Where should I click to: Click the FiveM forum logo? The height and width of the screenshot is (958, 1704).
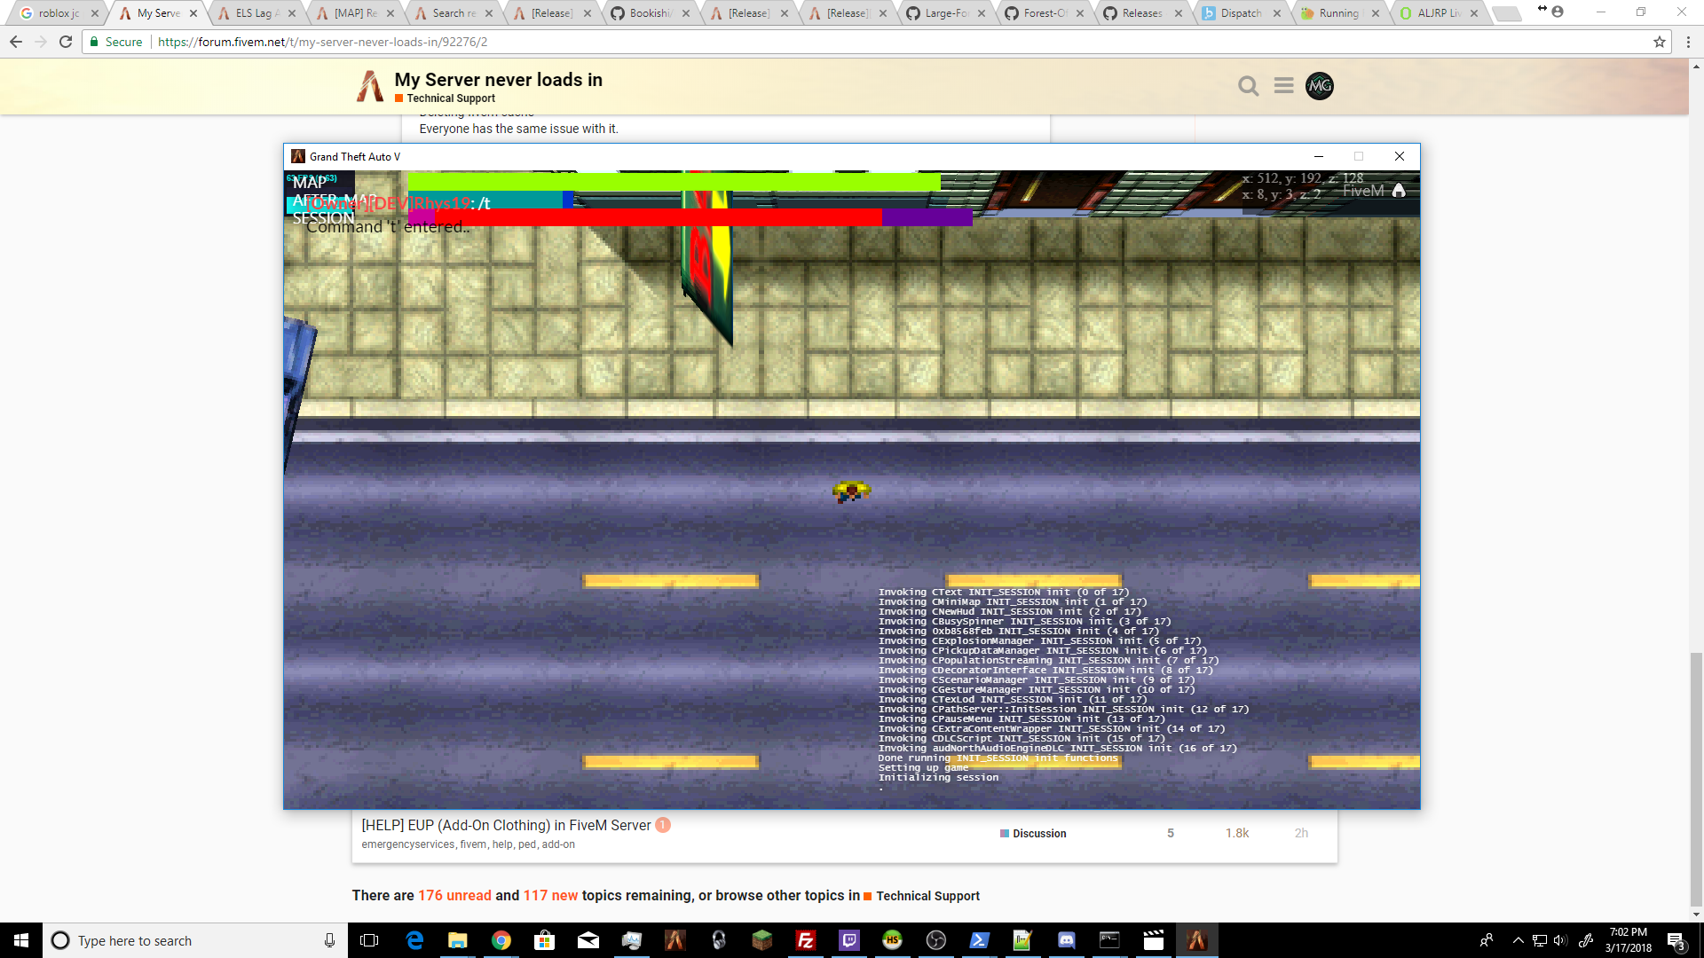pos(370,87)
